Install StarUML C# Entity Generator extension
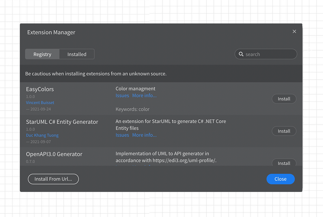323x217 pixels. point(284,131)
